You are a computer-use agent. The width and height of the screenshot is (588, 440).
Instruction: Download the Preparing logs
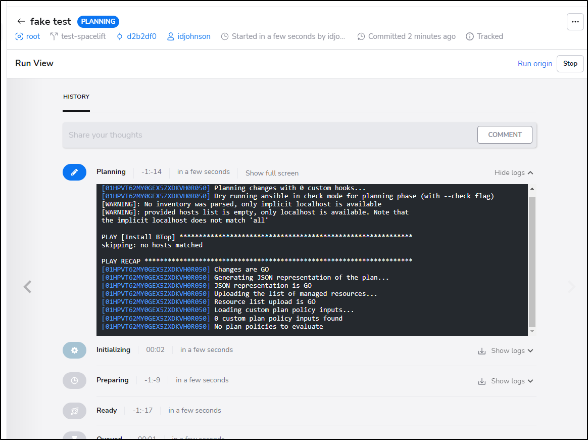[x=482, y=381]
